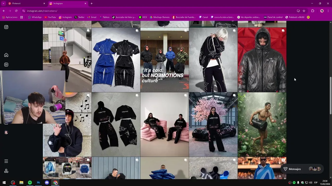Open post with jackets frozen in ice blocks
Viewport: 332px width, 186px height.
point(67,168)
